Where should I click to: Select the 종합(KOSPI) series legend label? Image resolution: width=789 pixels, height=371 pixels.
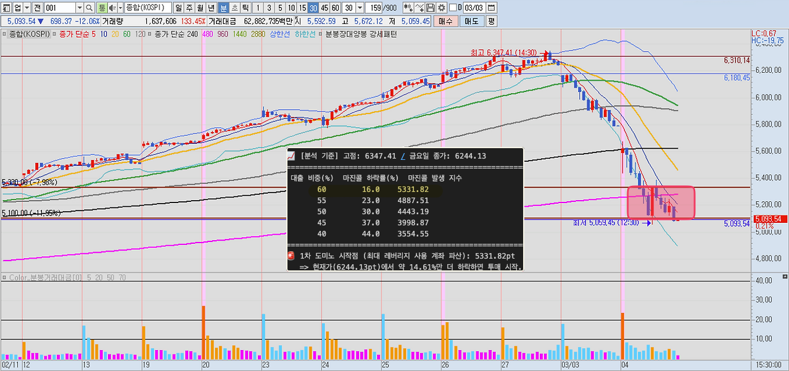point(30,34)
